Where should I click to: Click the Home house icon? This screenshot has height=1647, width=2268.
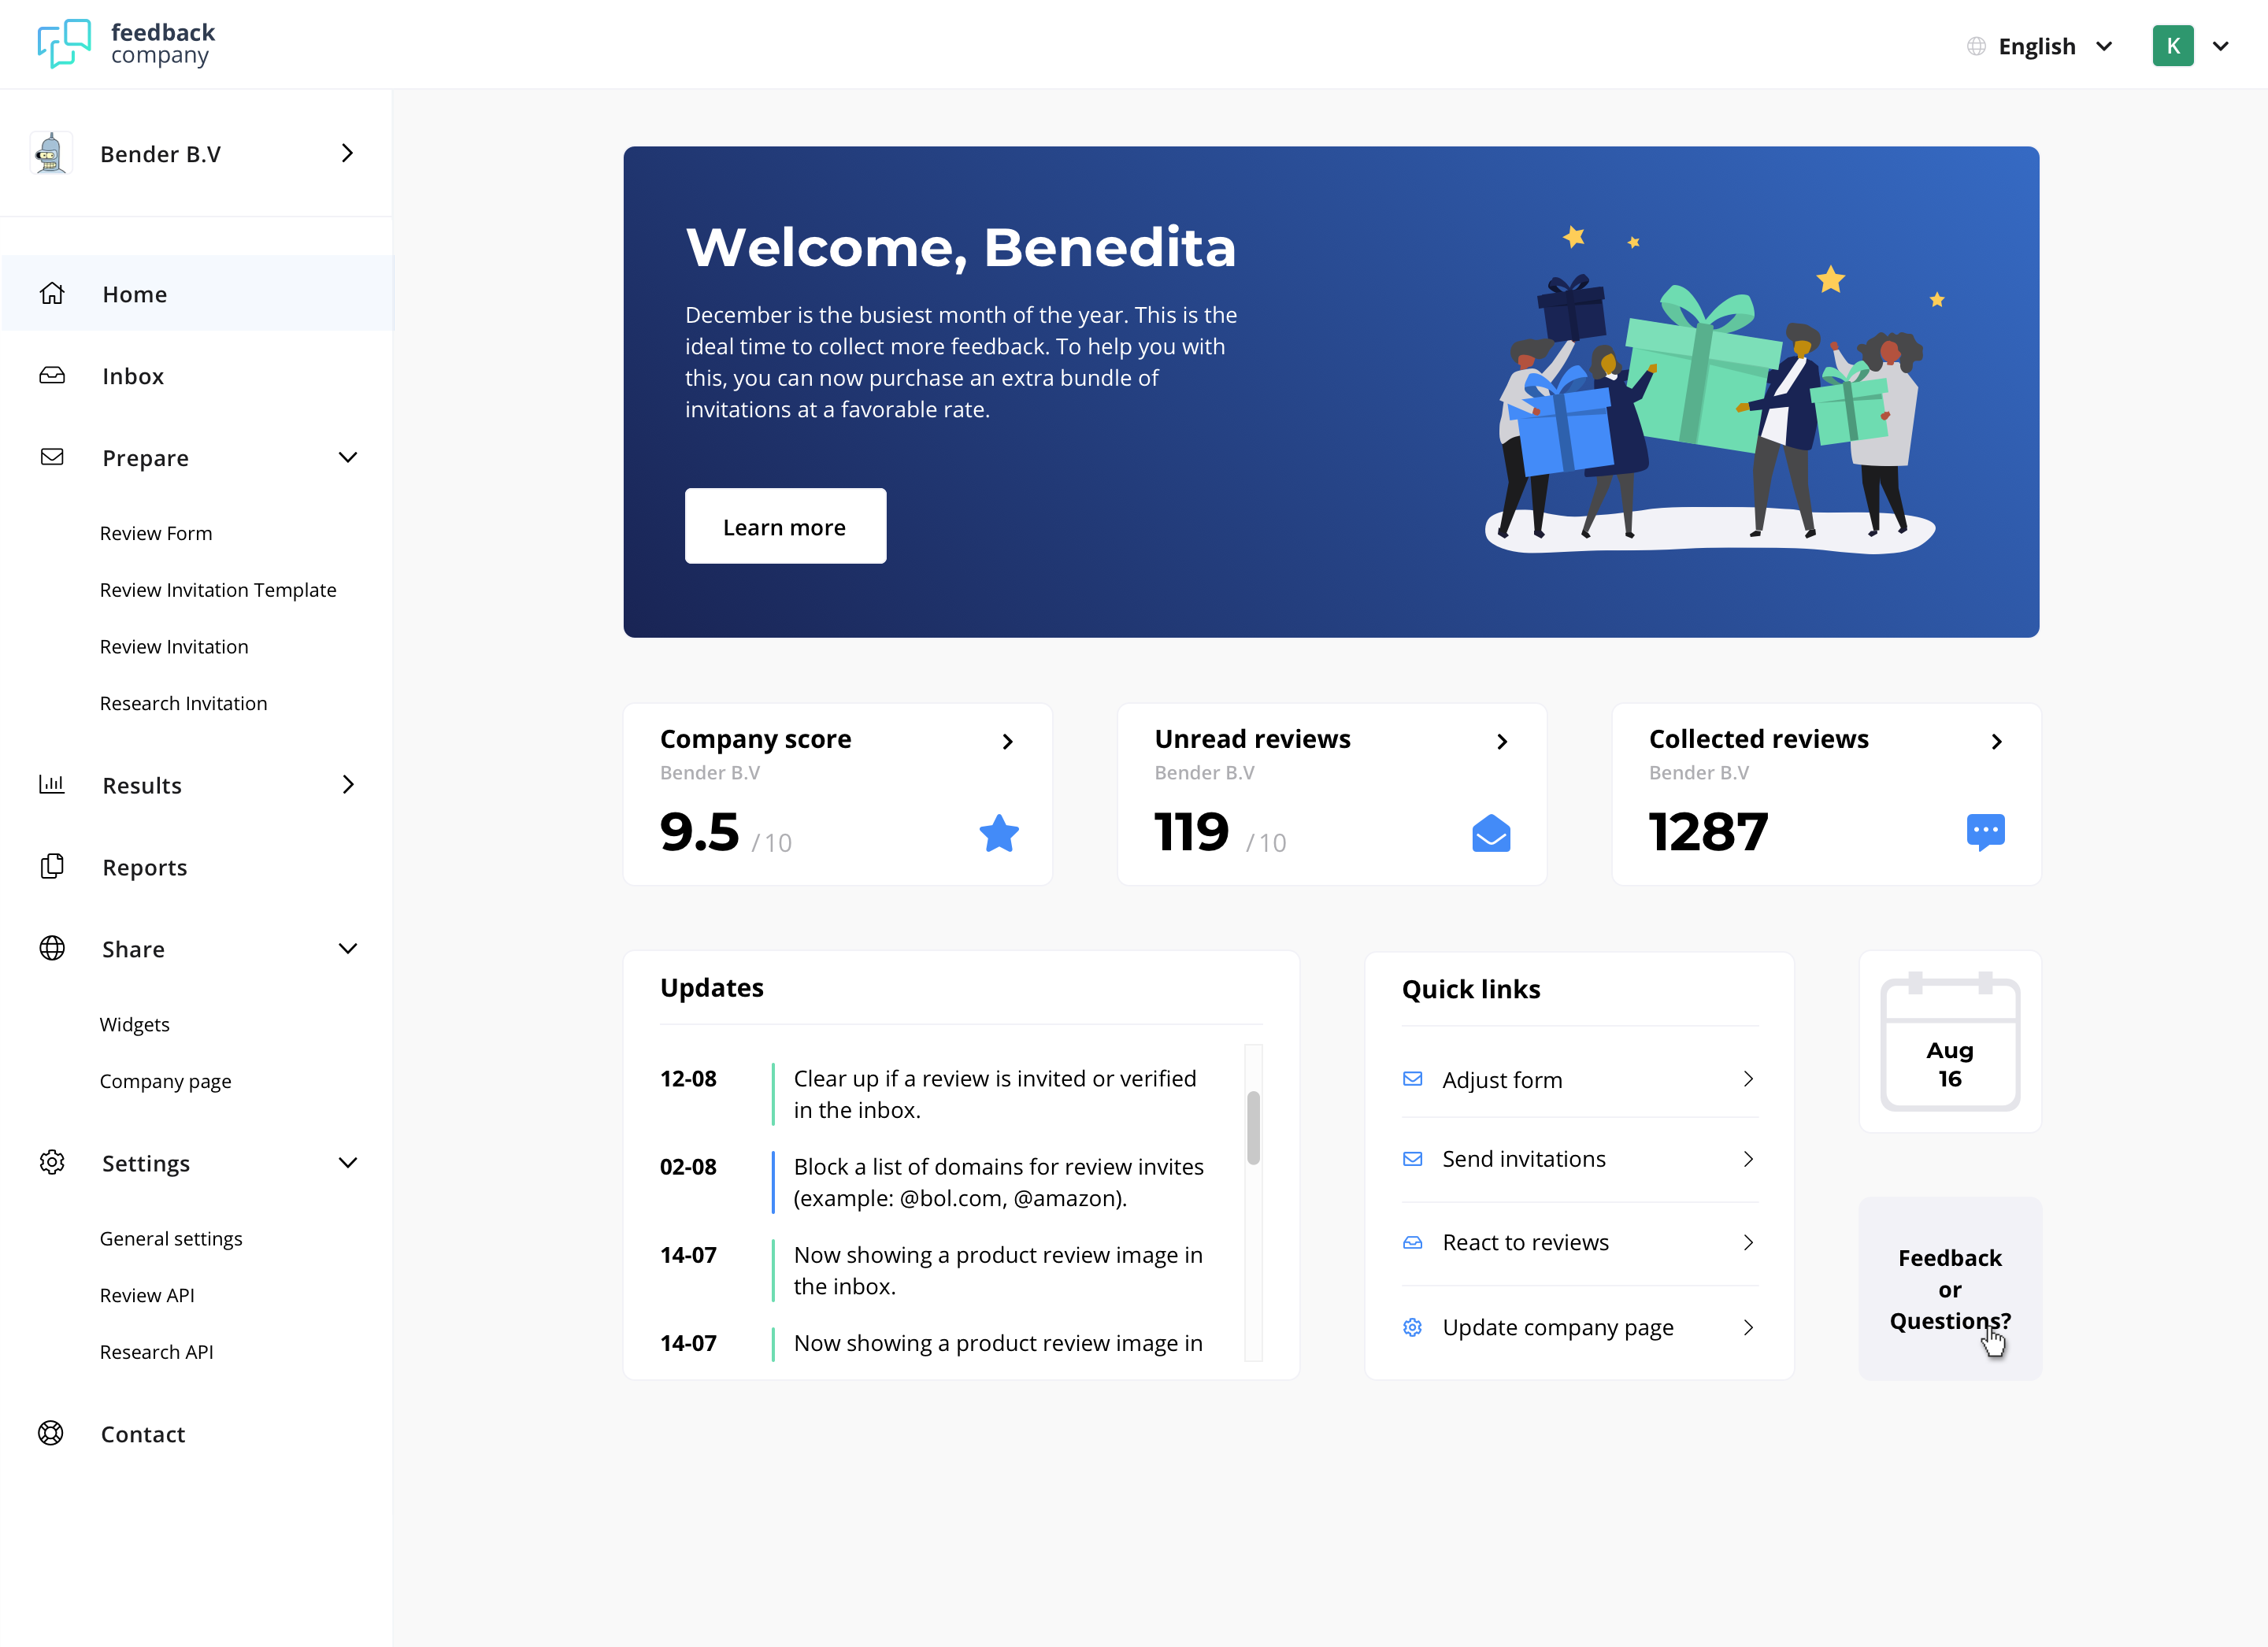(52, 294)
